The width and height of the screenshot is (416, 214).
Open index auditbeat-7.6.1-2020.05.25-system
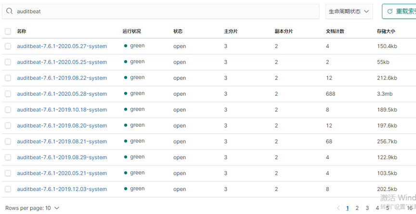(62, 62)
